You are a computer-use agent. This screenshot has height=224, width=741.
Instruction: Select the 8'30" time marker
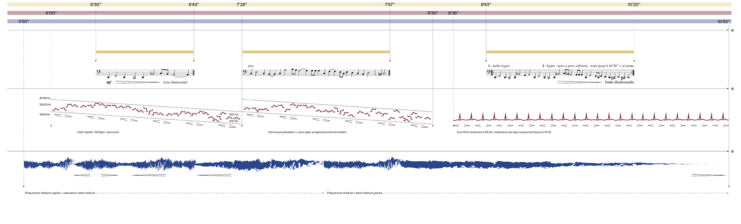click(x=433, y=13)
